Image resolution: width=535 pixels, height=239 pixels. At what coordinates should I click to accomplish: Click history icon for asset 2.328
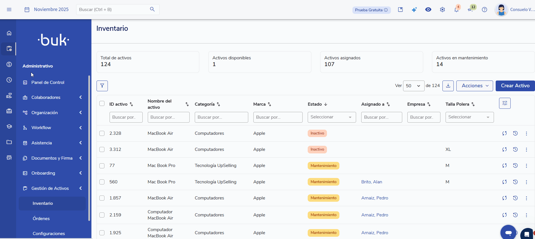515,133
